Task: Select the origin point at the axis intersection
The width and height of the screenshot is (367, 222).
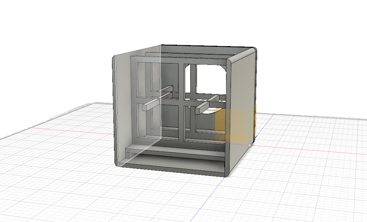Action: (x=250, y=145)
